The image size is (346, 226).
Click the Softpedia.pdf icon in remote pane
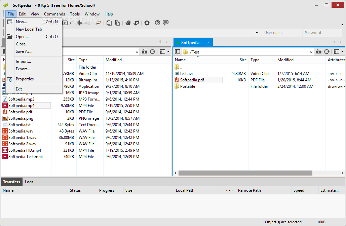[x=177, y=80]
